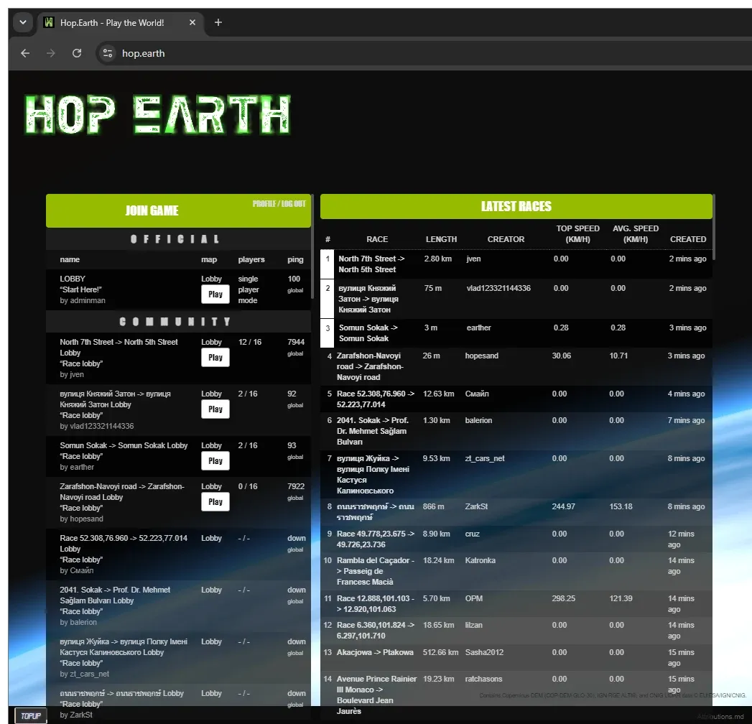Click creator Sasha2012 in races table
The image size is (752, 724).
(484, 653)
